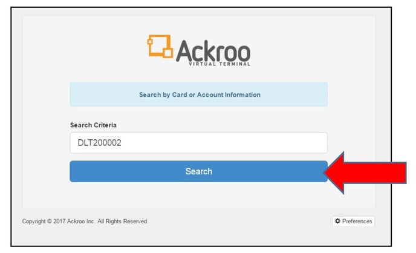Click the word Search on the blue button
The height and width of the screenshot is (253, 416).
point(199,171)
